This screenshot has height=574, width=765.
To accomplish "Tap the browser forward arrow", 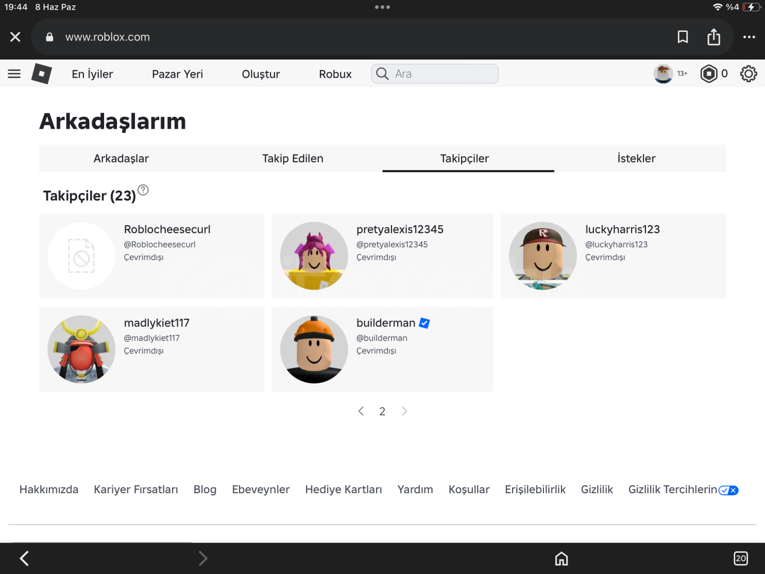I will (x=202, y=558).
